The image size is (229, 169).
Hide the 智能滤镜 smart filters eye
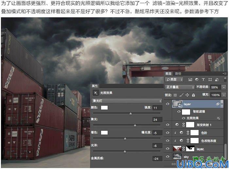click(x=179, y=111)
